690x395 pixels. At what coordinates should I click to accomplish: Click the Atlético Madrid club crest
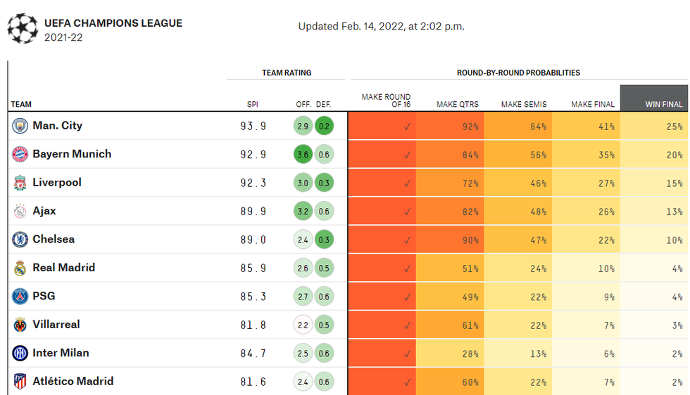pos(20,382)
